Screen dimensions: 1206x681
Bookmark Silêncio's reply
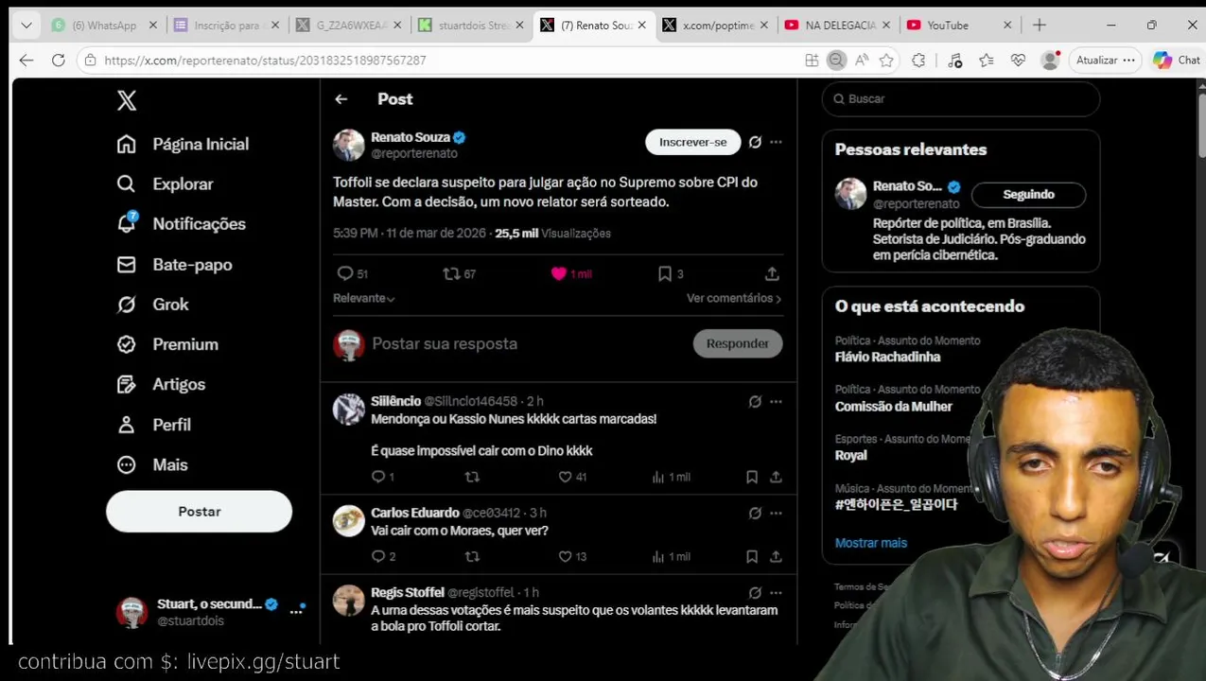(x=752, y=477)
